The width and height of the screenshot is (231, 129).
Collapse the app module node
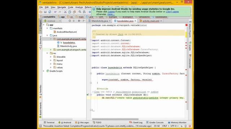click(44, 25)
